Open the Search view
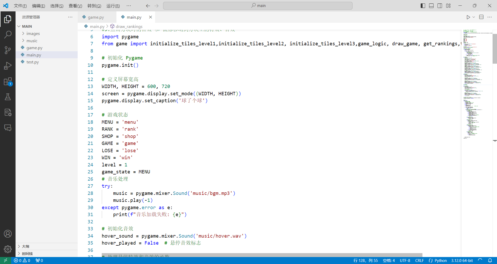497x264 pixels. click(x=8, y=34)
